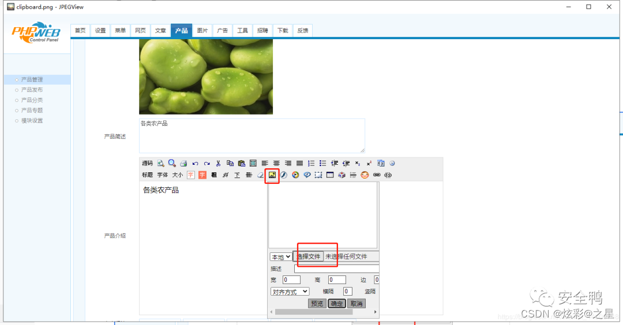Pick background color with orange 字 swatch

pos(202,175)
